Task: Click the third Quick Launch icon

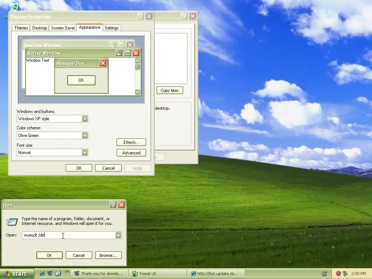Action: pyautogui.click(x=58, y=274)
